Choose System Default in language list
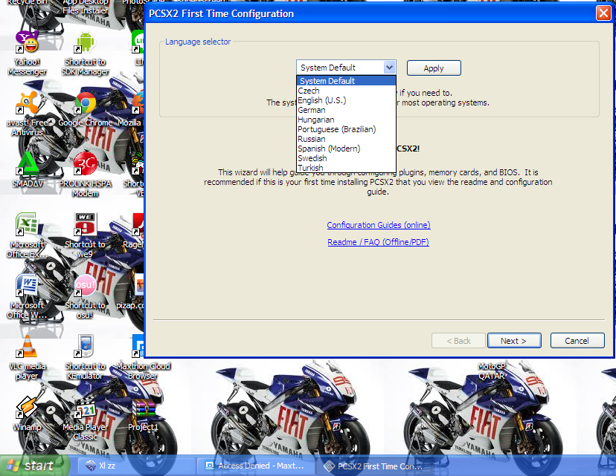 click(x=346, y=81)
